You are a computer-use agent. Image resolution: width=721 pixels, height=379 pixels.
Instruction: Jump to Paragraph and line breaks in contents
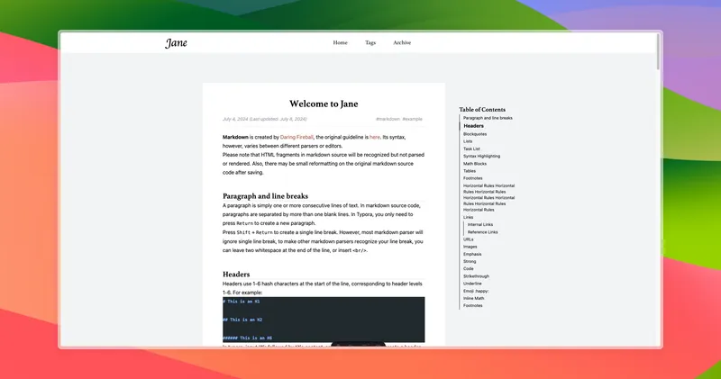[x=488, y=118]
